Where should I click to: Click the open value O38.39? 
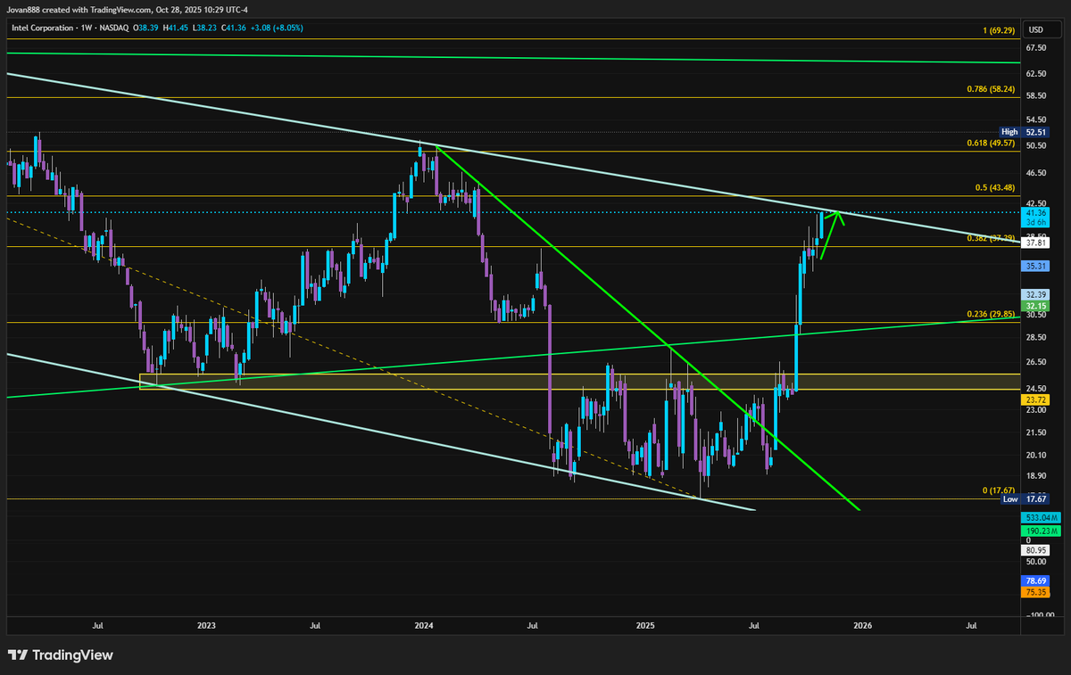pos(145,29)
